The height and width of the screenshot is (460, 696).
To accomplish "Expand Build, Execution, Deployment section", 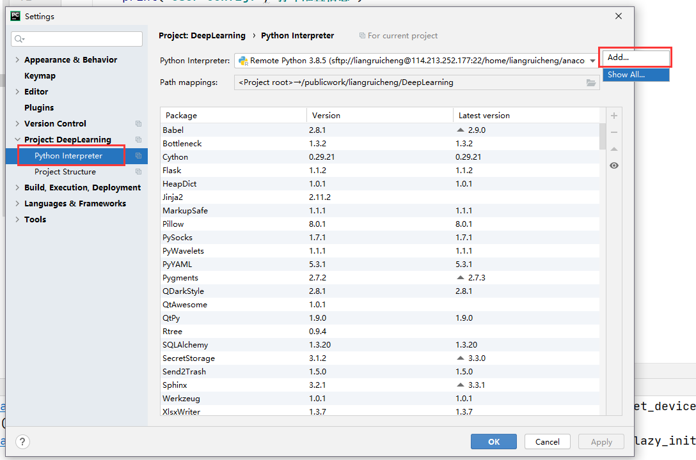I will pyautogui.click(x=17, y=187).
